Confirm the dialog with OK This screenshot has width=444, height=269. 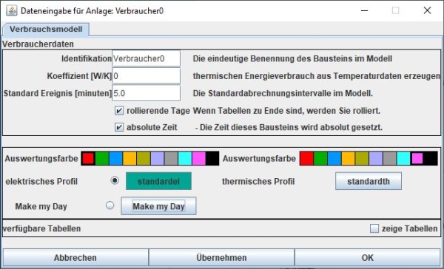[367, 257]
